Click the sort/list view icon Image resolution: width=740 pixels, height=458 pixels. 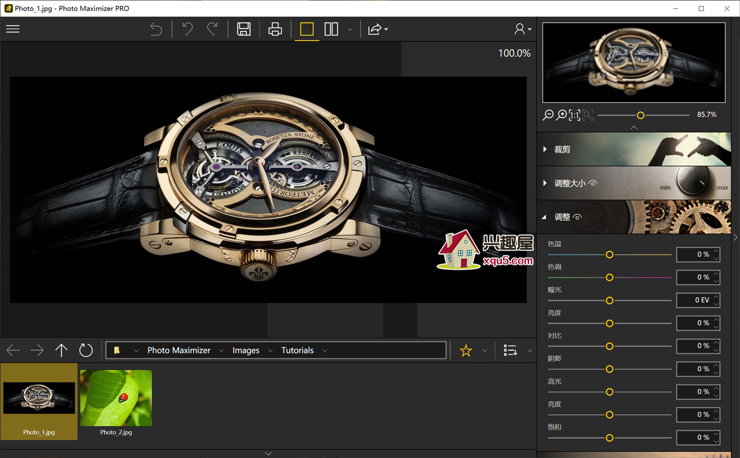pos(510,350)
